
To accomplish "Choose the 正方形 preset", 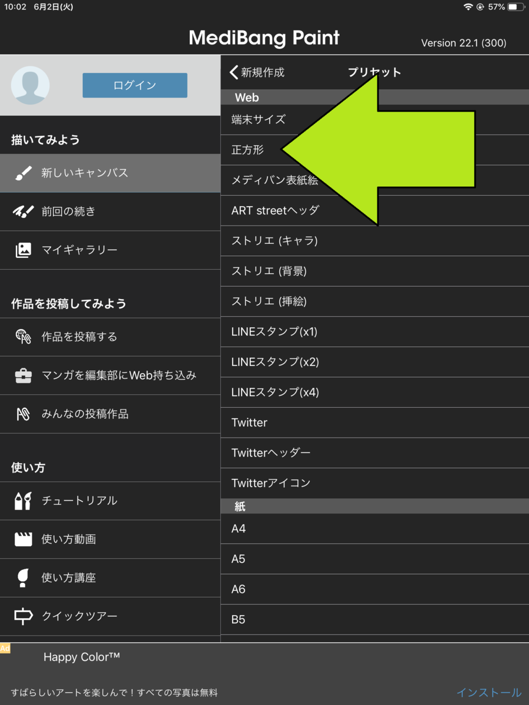I will tap(375, 150).
